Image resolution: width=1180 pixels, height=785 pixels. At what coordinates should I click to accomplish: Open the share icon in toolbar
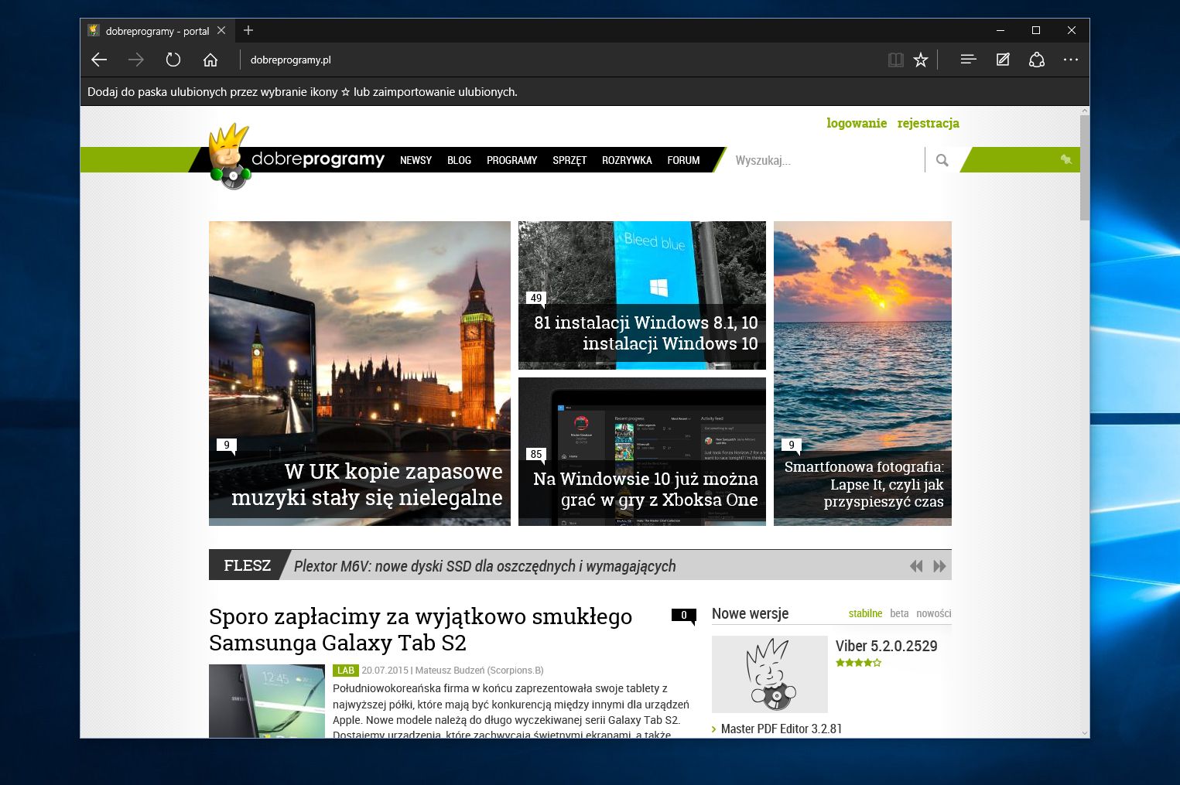click(1037, 60)
